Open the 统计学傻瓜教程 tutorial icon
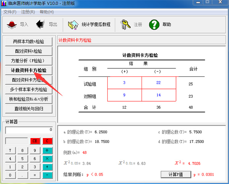229x184 pixels. pos(73,25)
